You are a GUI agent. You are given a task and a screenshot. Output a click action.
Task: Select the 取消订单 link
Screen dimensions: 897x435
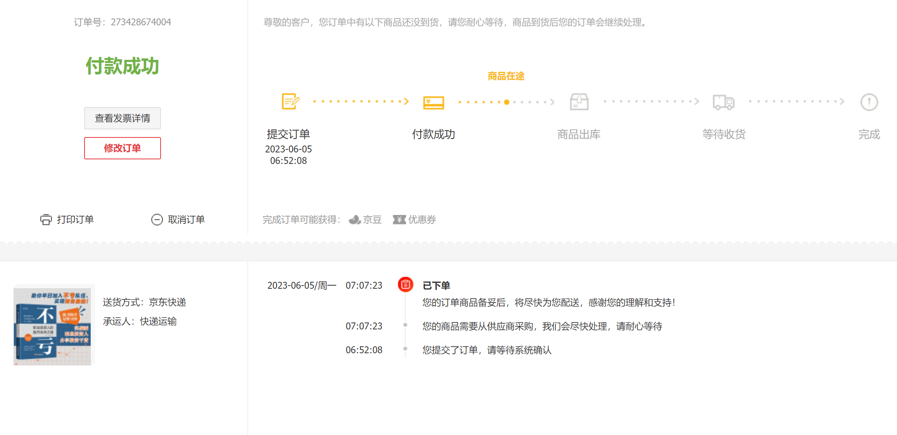coord(186,220)
